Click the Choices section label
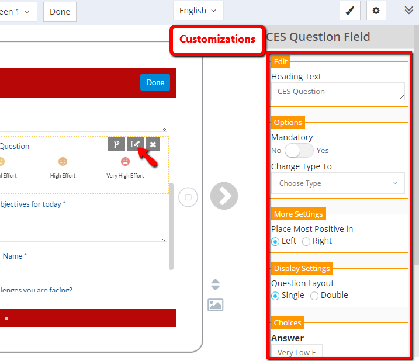 pos(288,322)
